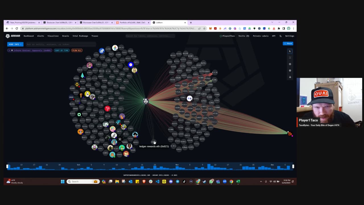Select the orange node at far right
This screenshot has height=205, width=364.
(x=290, y=134)
